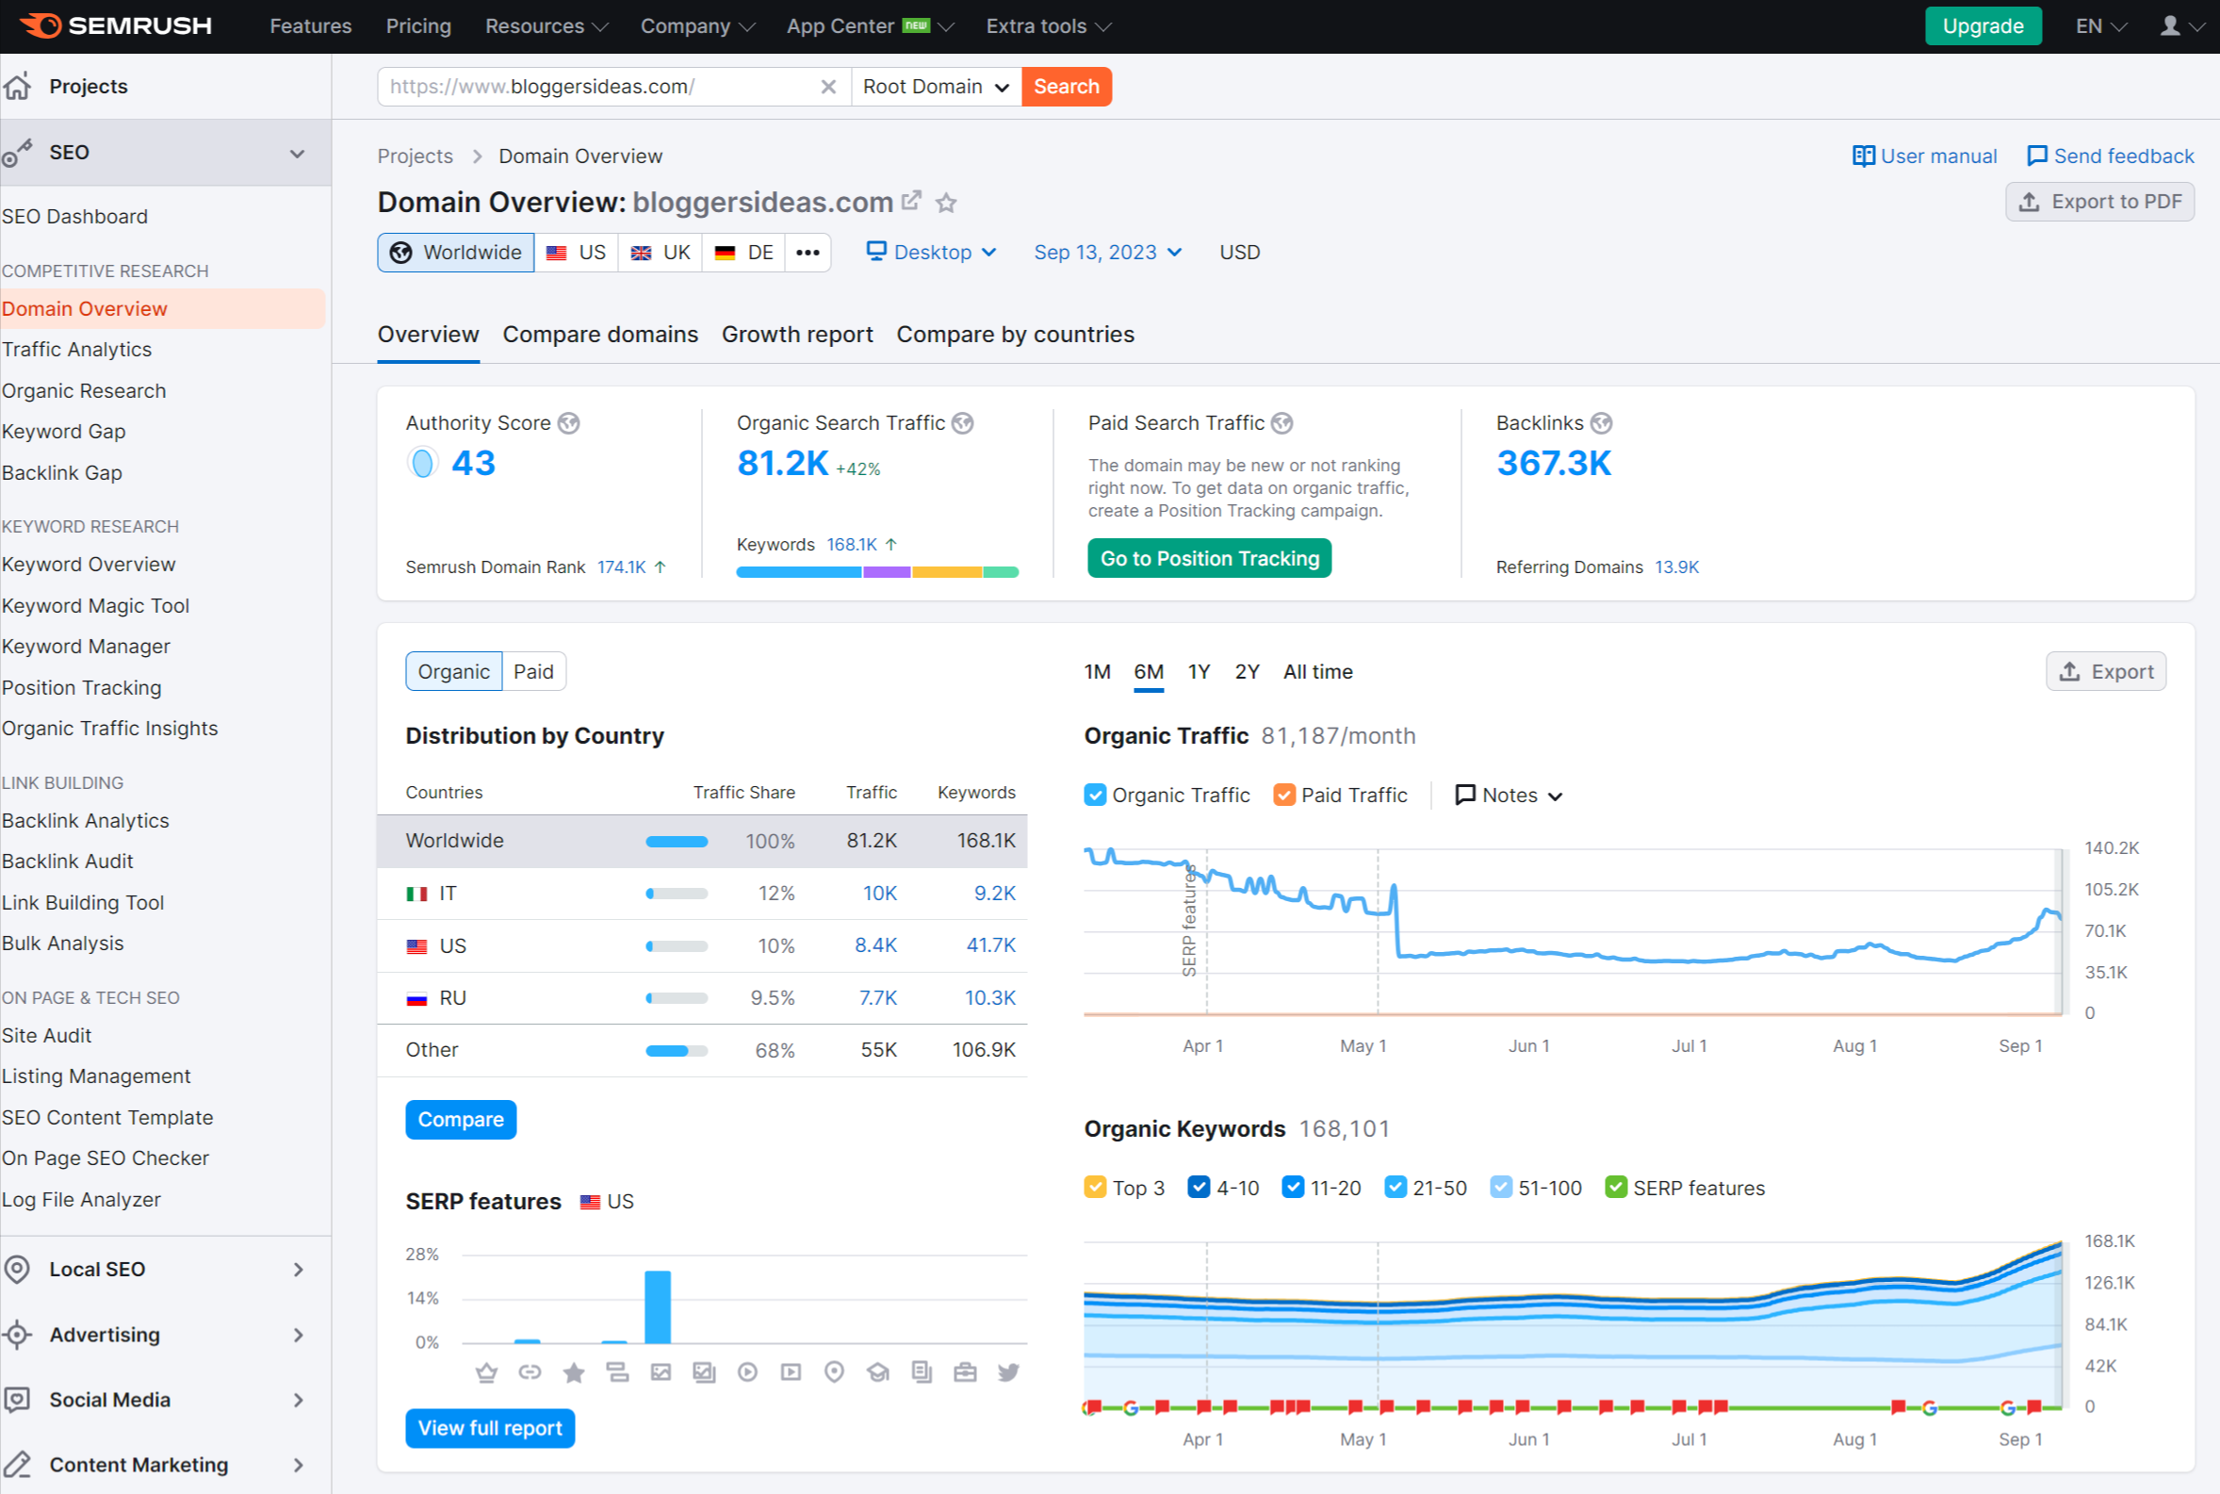Click Paid Search Traffic info icon
This screenshot has height=1494, width=2220.
(1281, 423)
